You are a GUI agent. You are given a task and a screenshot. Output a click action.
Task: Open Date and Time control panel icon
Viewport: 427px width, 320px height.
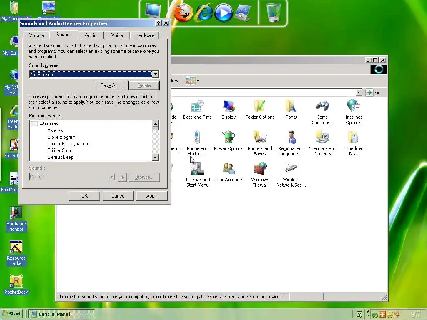click(x=197, y=110)
